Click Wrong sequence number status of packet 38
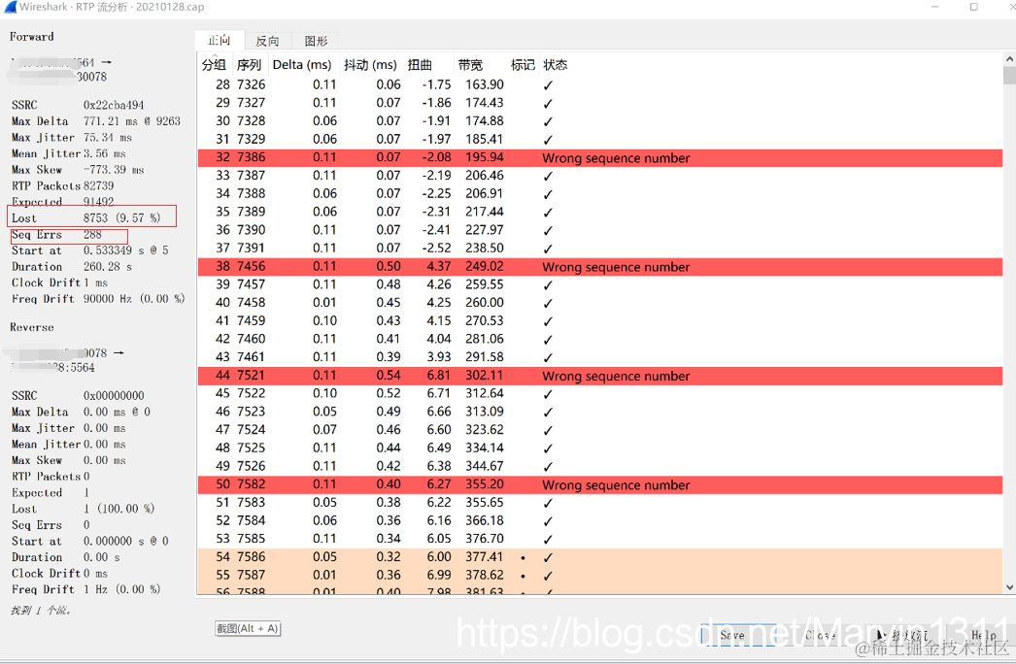 616,267
